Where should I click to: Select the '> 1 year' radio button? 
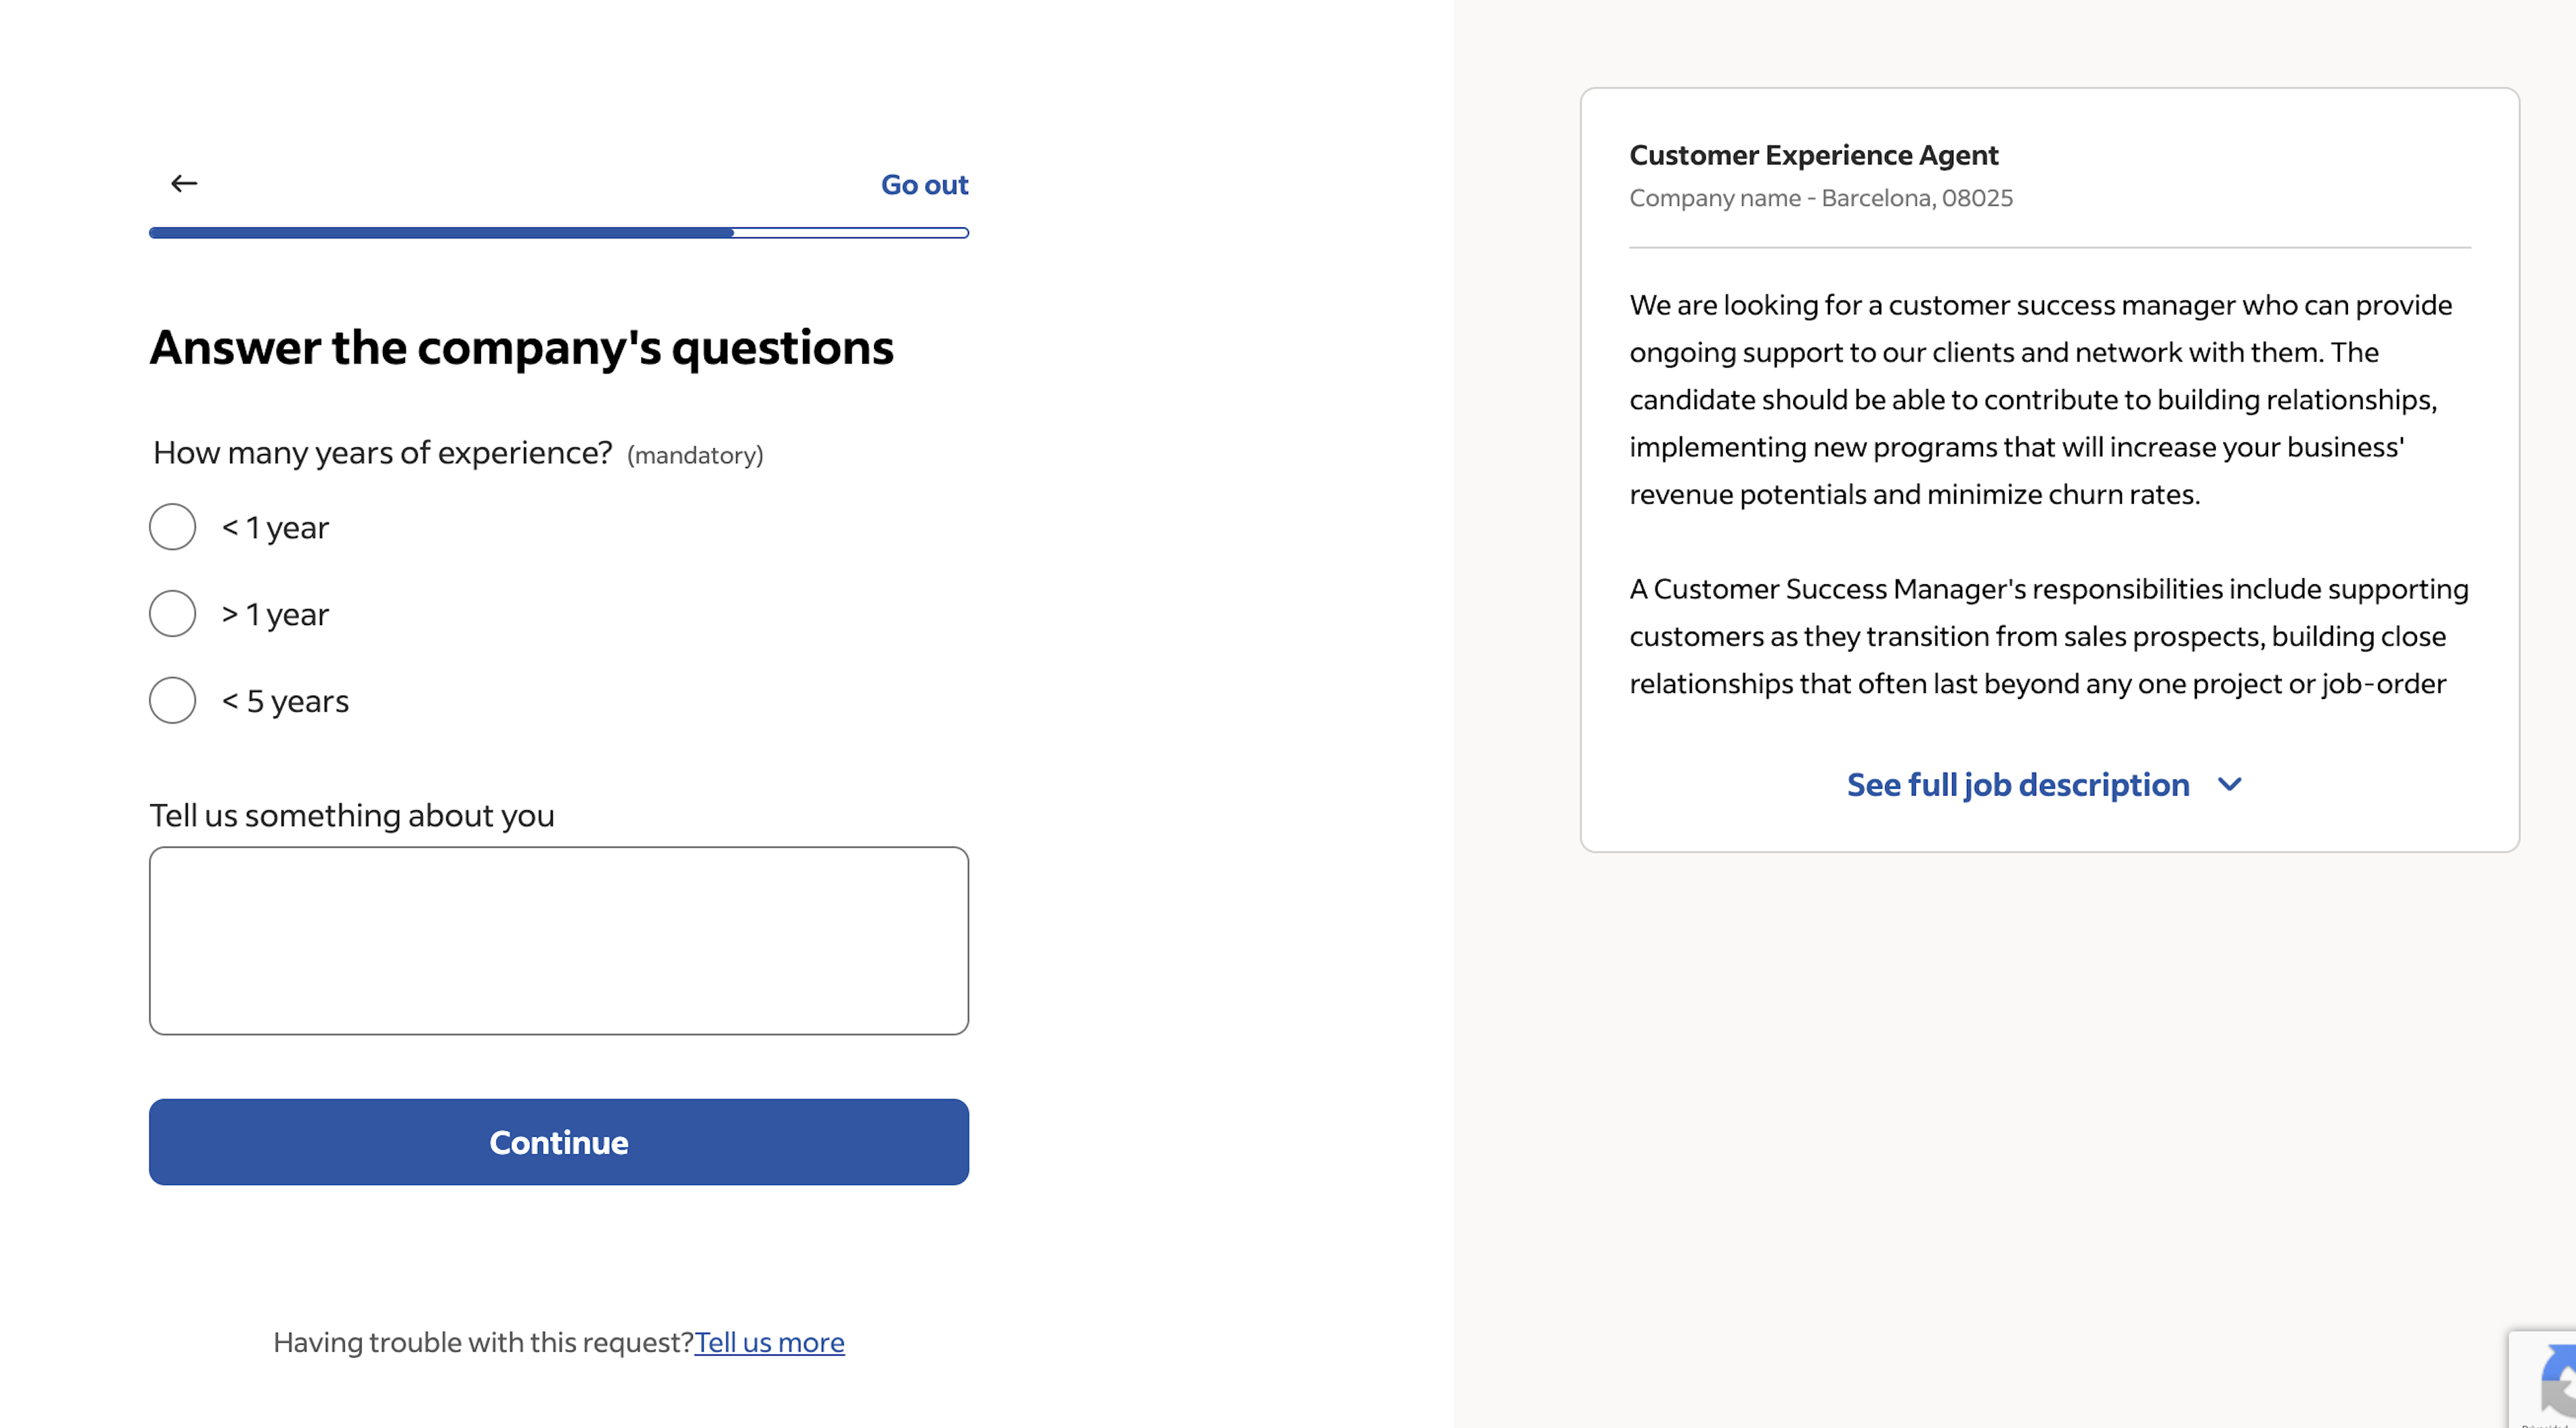click(172, 614)
